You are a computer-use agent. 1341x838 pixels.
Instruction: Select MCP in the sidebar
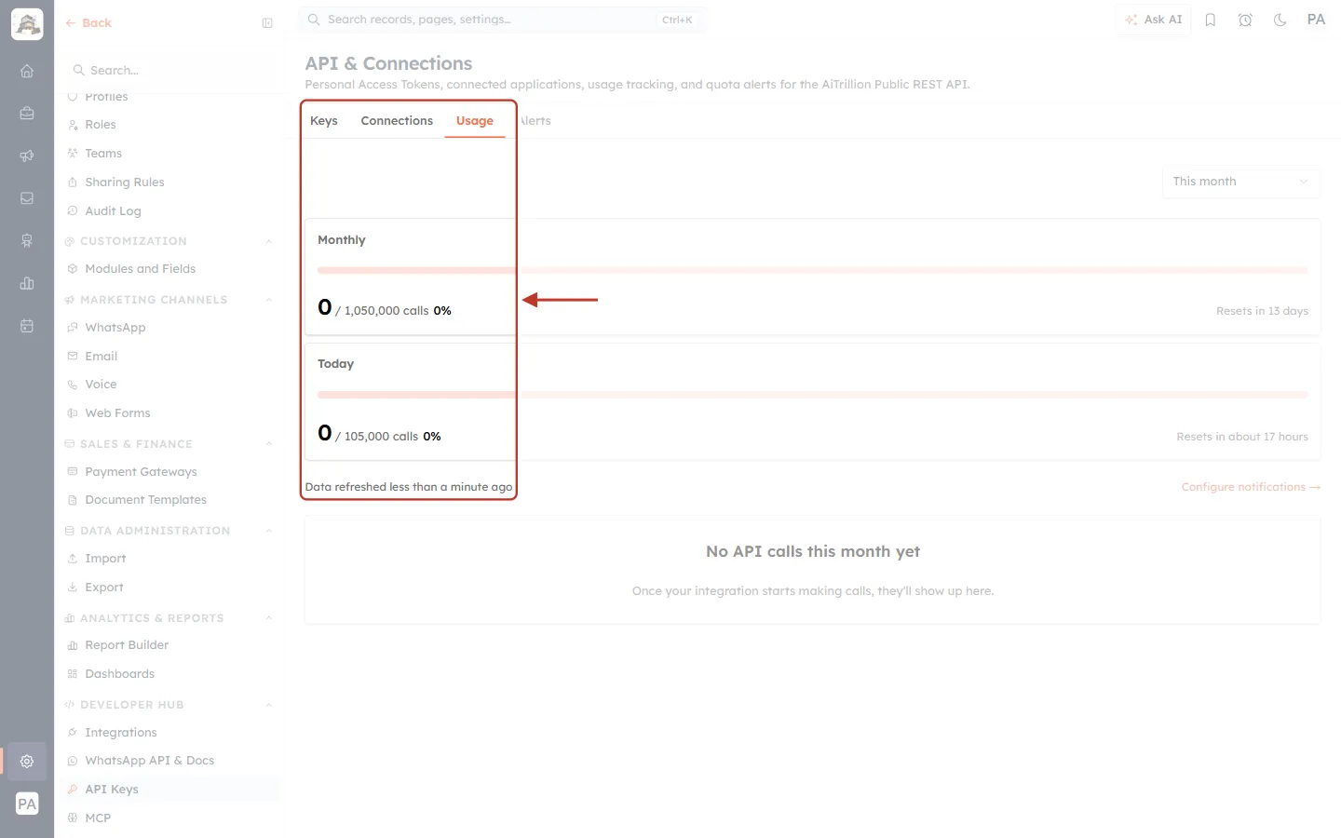pos(98,818)
